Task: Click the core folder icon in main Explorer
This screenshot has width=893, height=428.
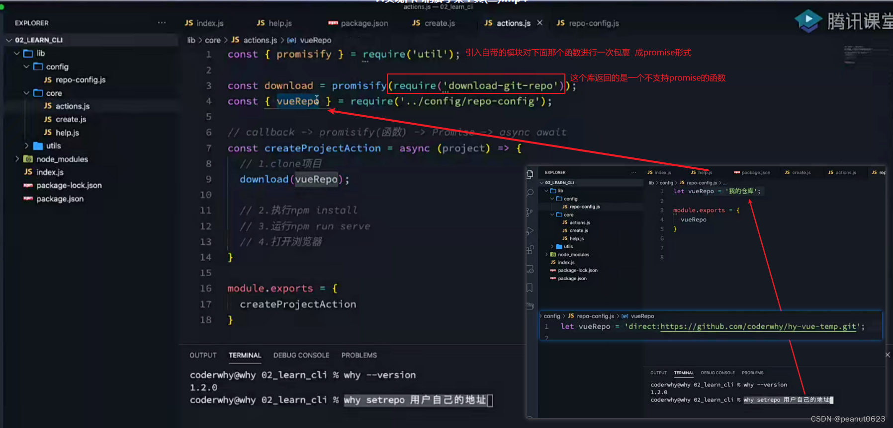Action: pos(38,93)
